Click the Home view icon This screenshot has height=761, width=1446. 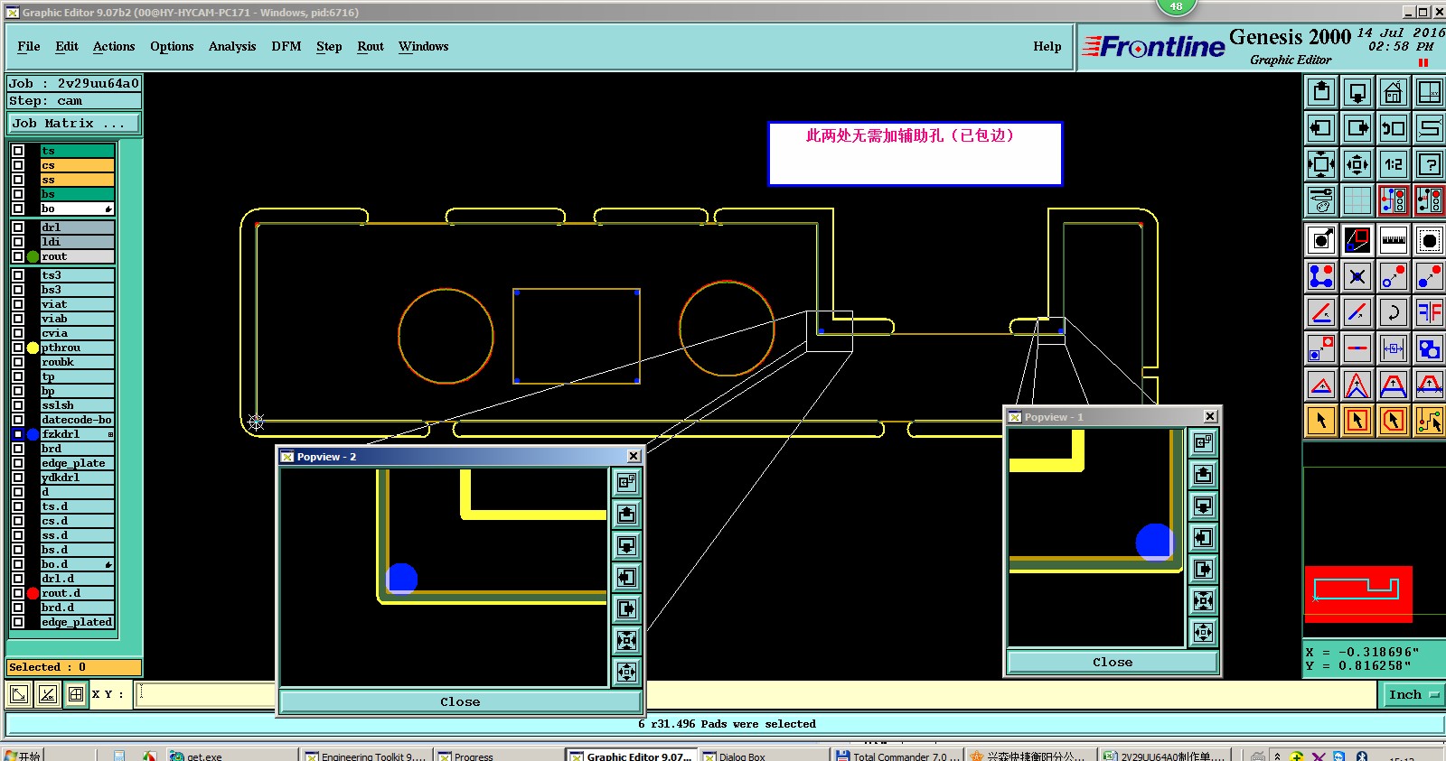coord(1394,92)
